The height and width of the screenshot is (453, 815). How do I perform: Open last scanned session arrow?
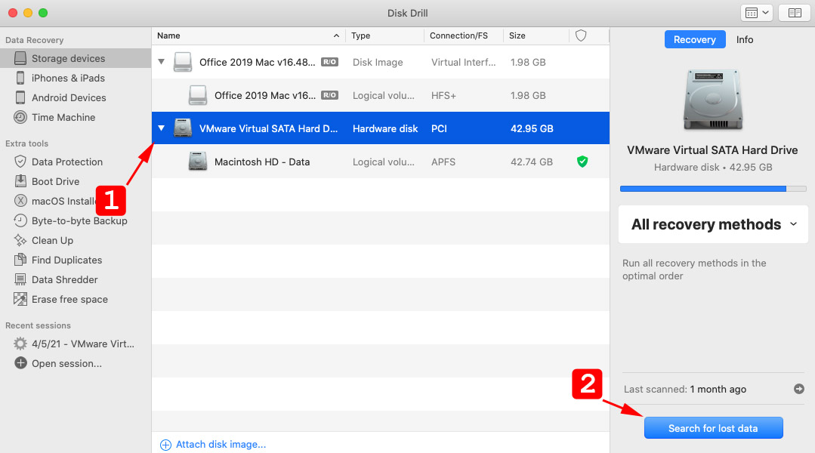pyautogui.click(x=799, y=389)
